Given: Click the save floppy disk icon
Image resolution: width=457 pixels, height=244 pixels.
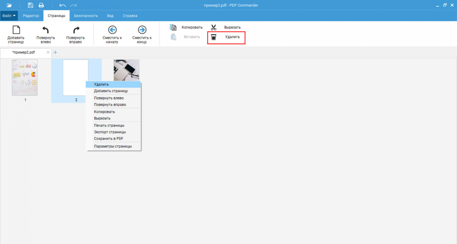Looking at the screenshot, I should click(30, 5).
